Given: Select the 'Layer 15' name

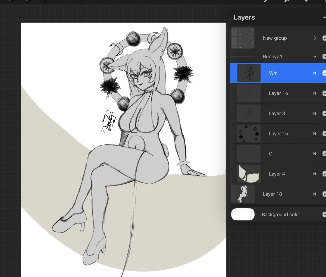Looking at the screenshot, I should coord(278,134).
